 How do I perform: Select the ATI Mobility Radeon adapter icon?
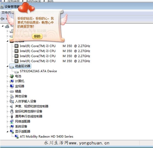pyautogui.click(x=17, y=137)
